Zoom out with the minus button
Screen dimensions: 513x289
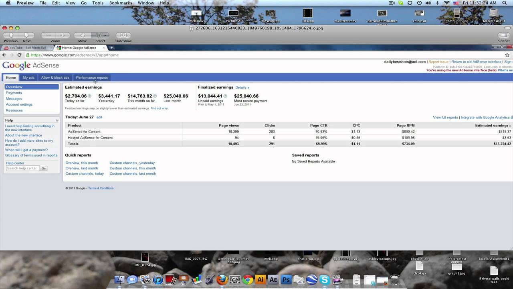coord(48,35)
